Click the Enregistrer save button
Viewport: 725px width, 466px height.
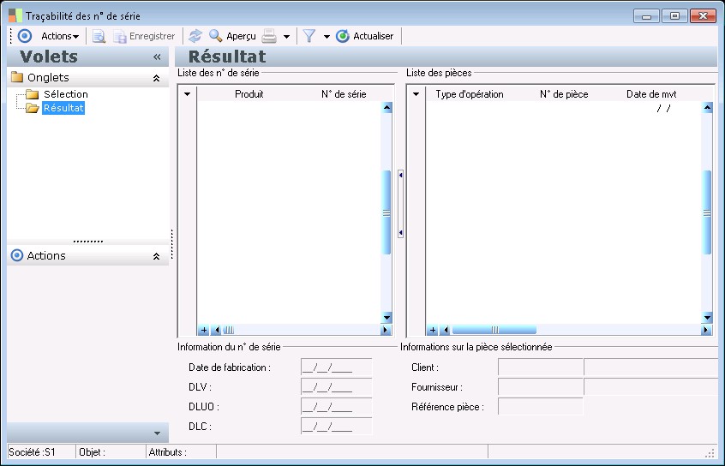tap(144, 36)
